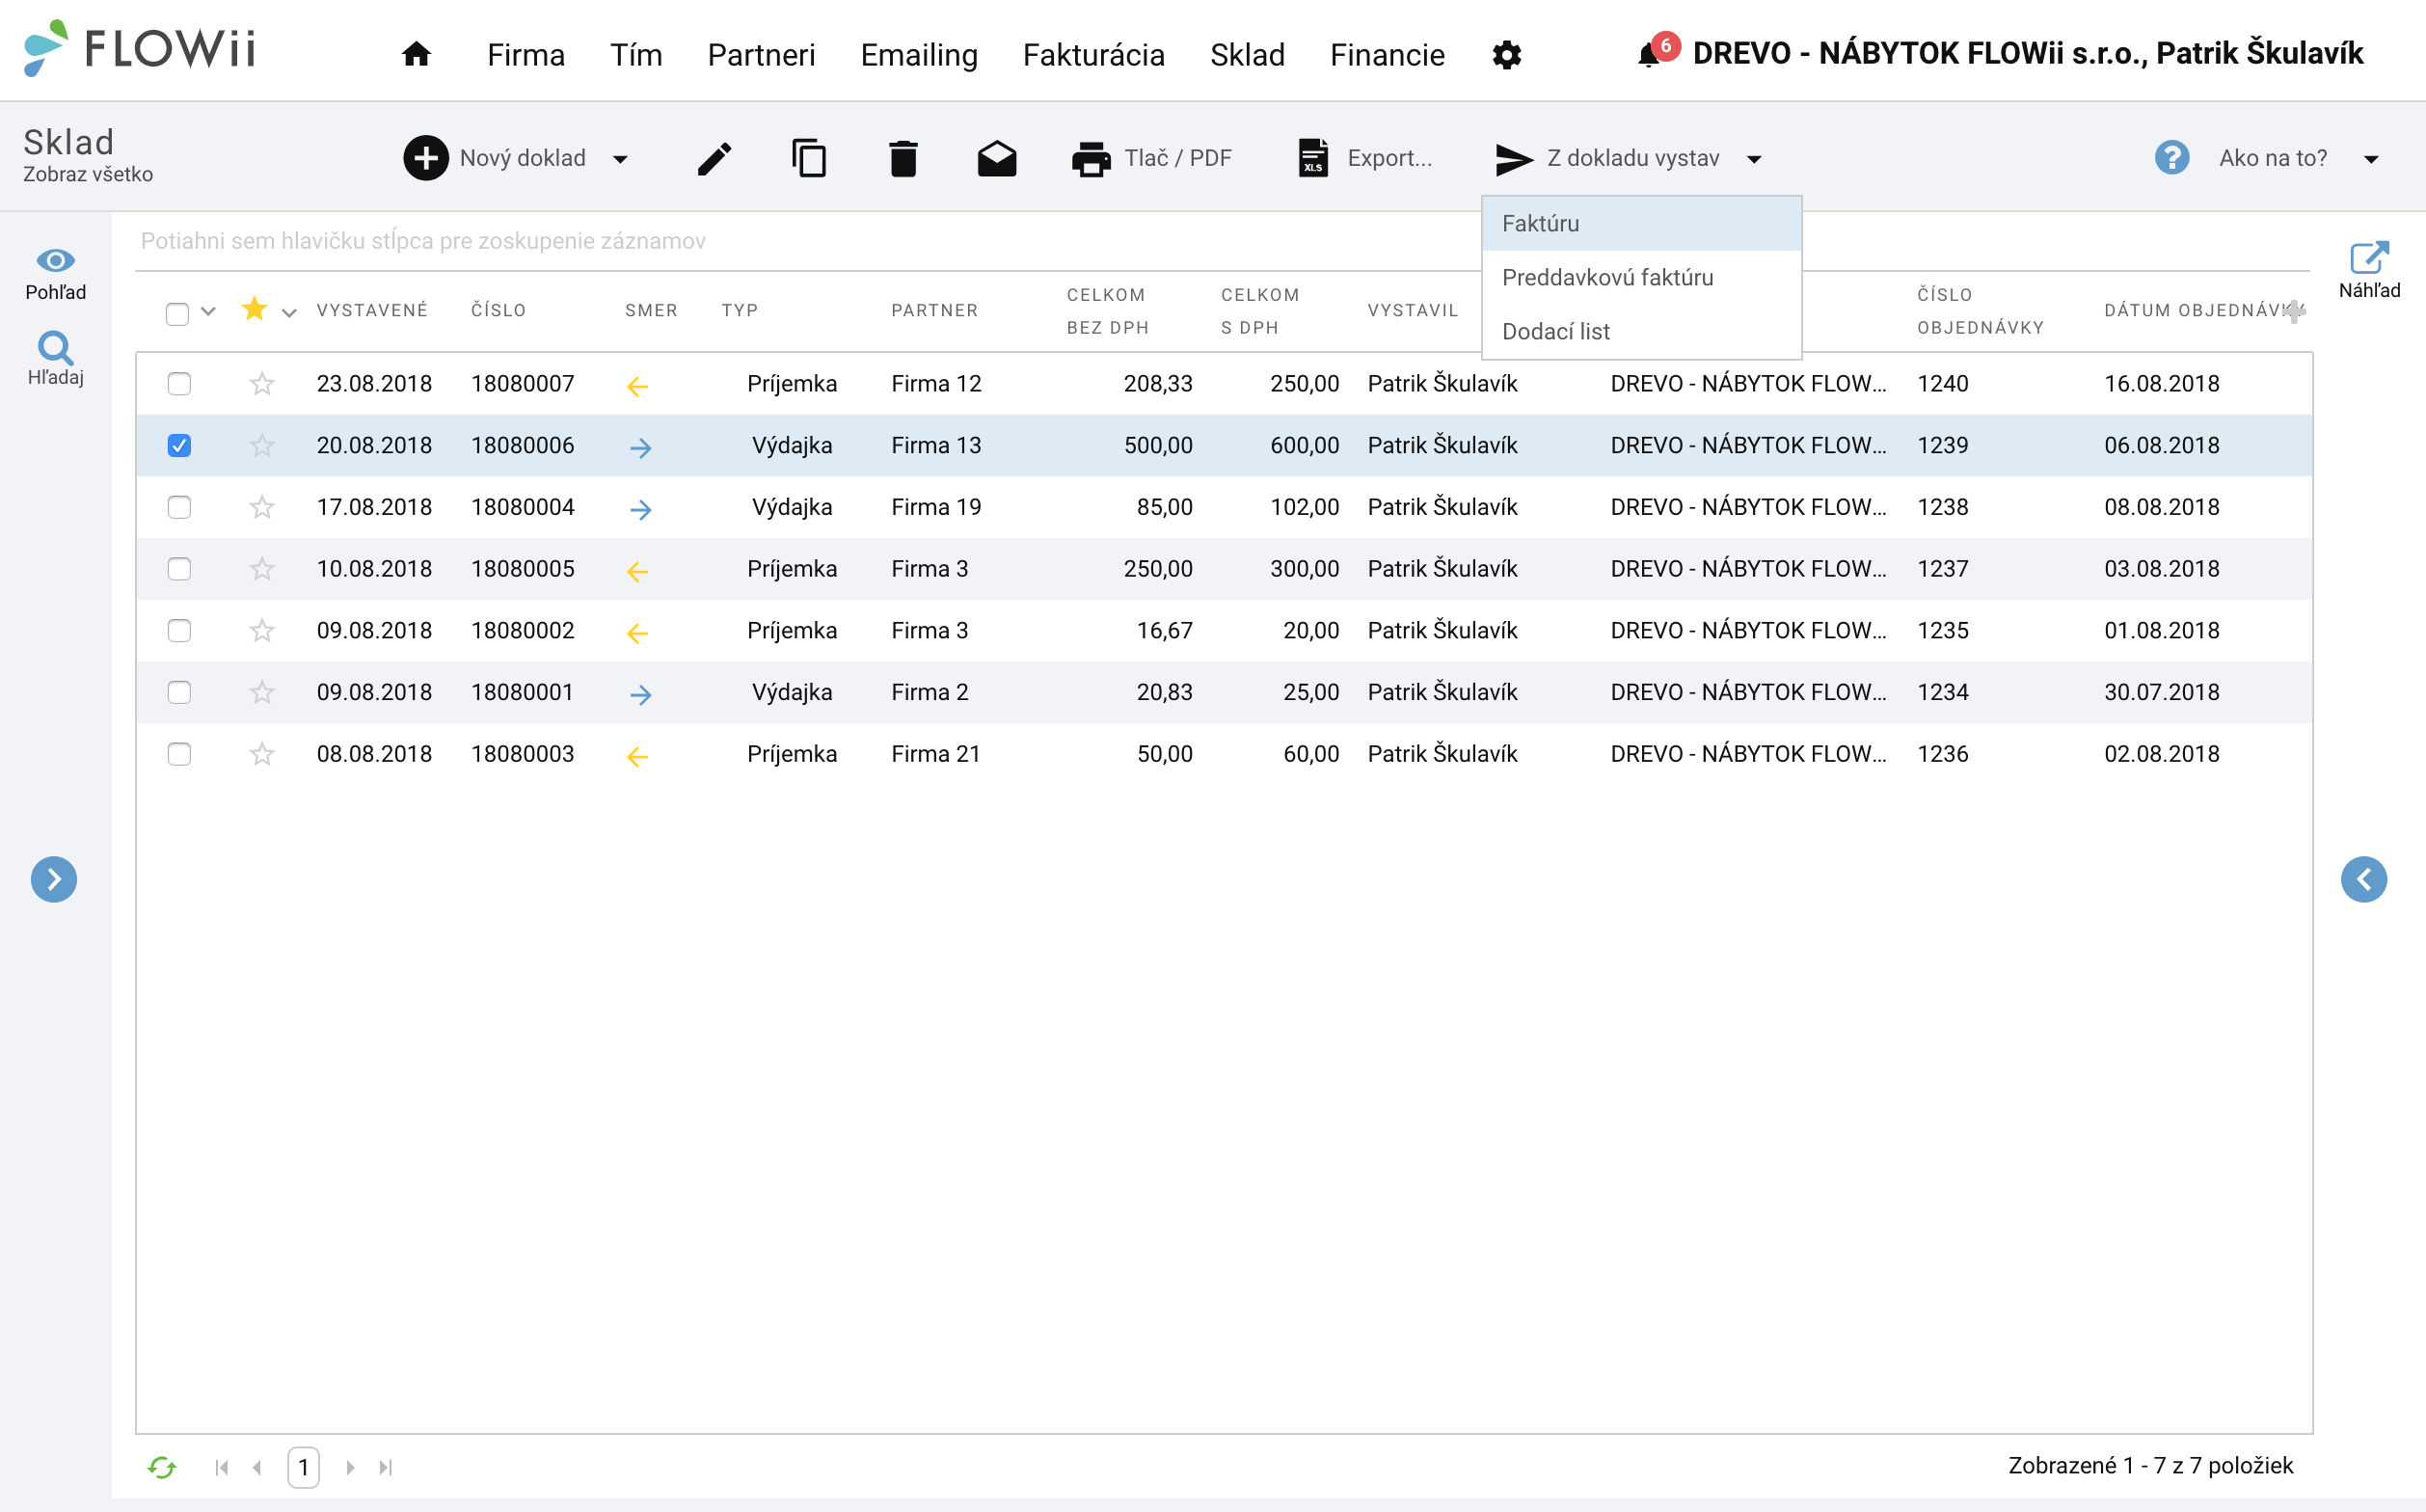Refresh the document list

pos(162,1467)
